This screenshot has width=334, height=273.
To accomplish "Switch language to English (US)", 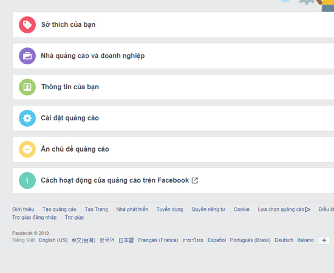I will 53,240.
